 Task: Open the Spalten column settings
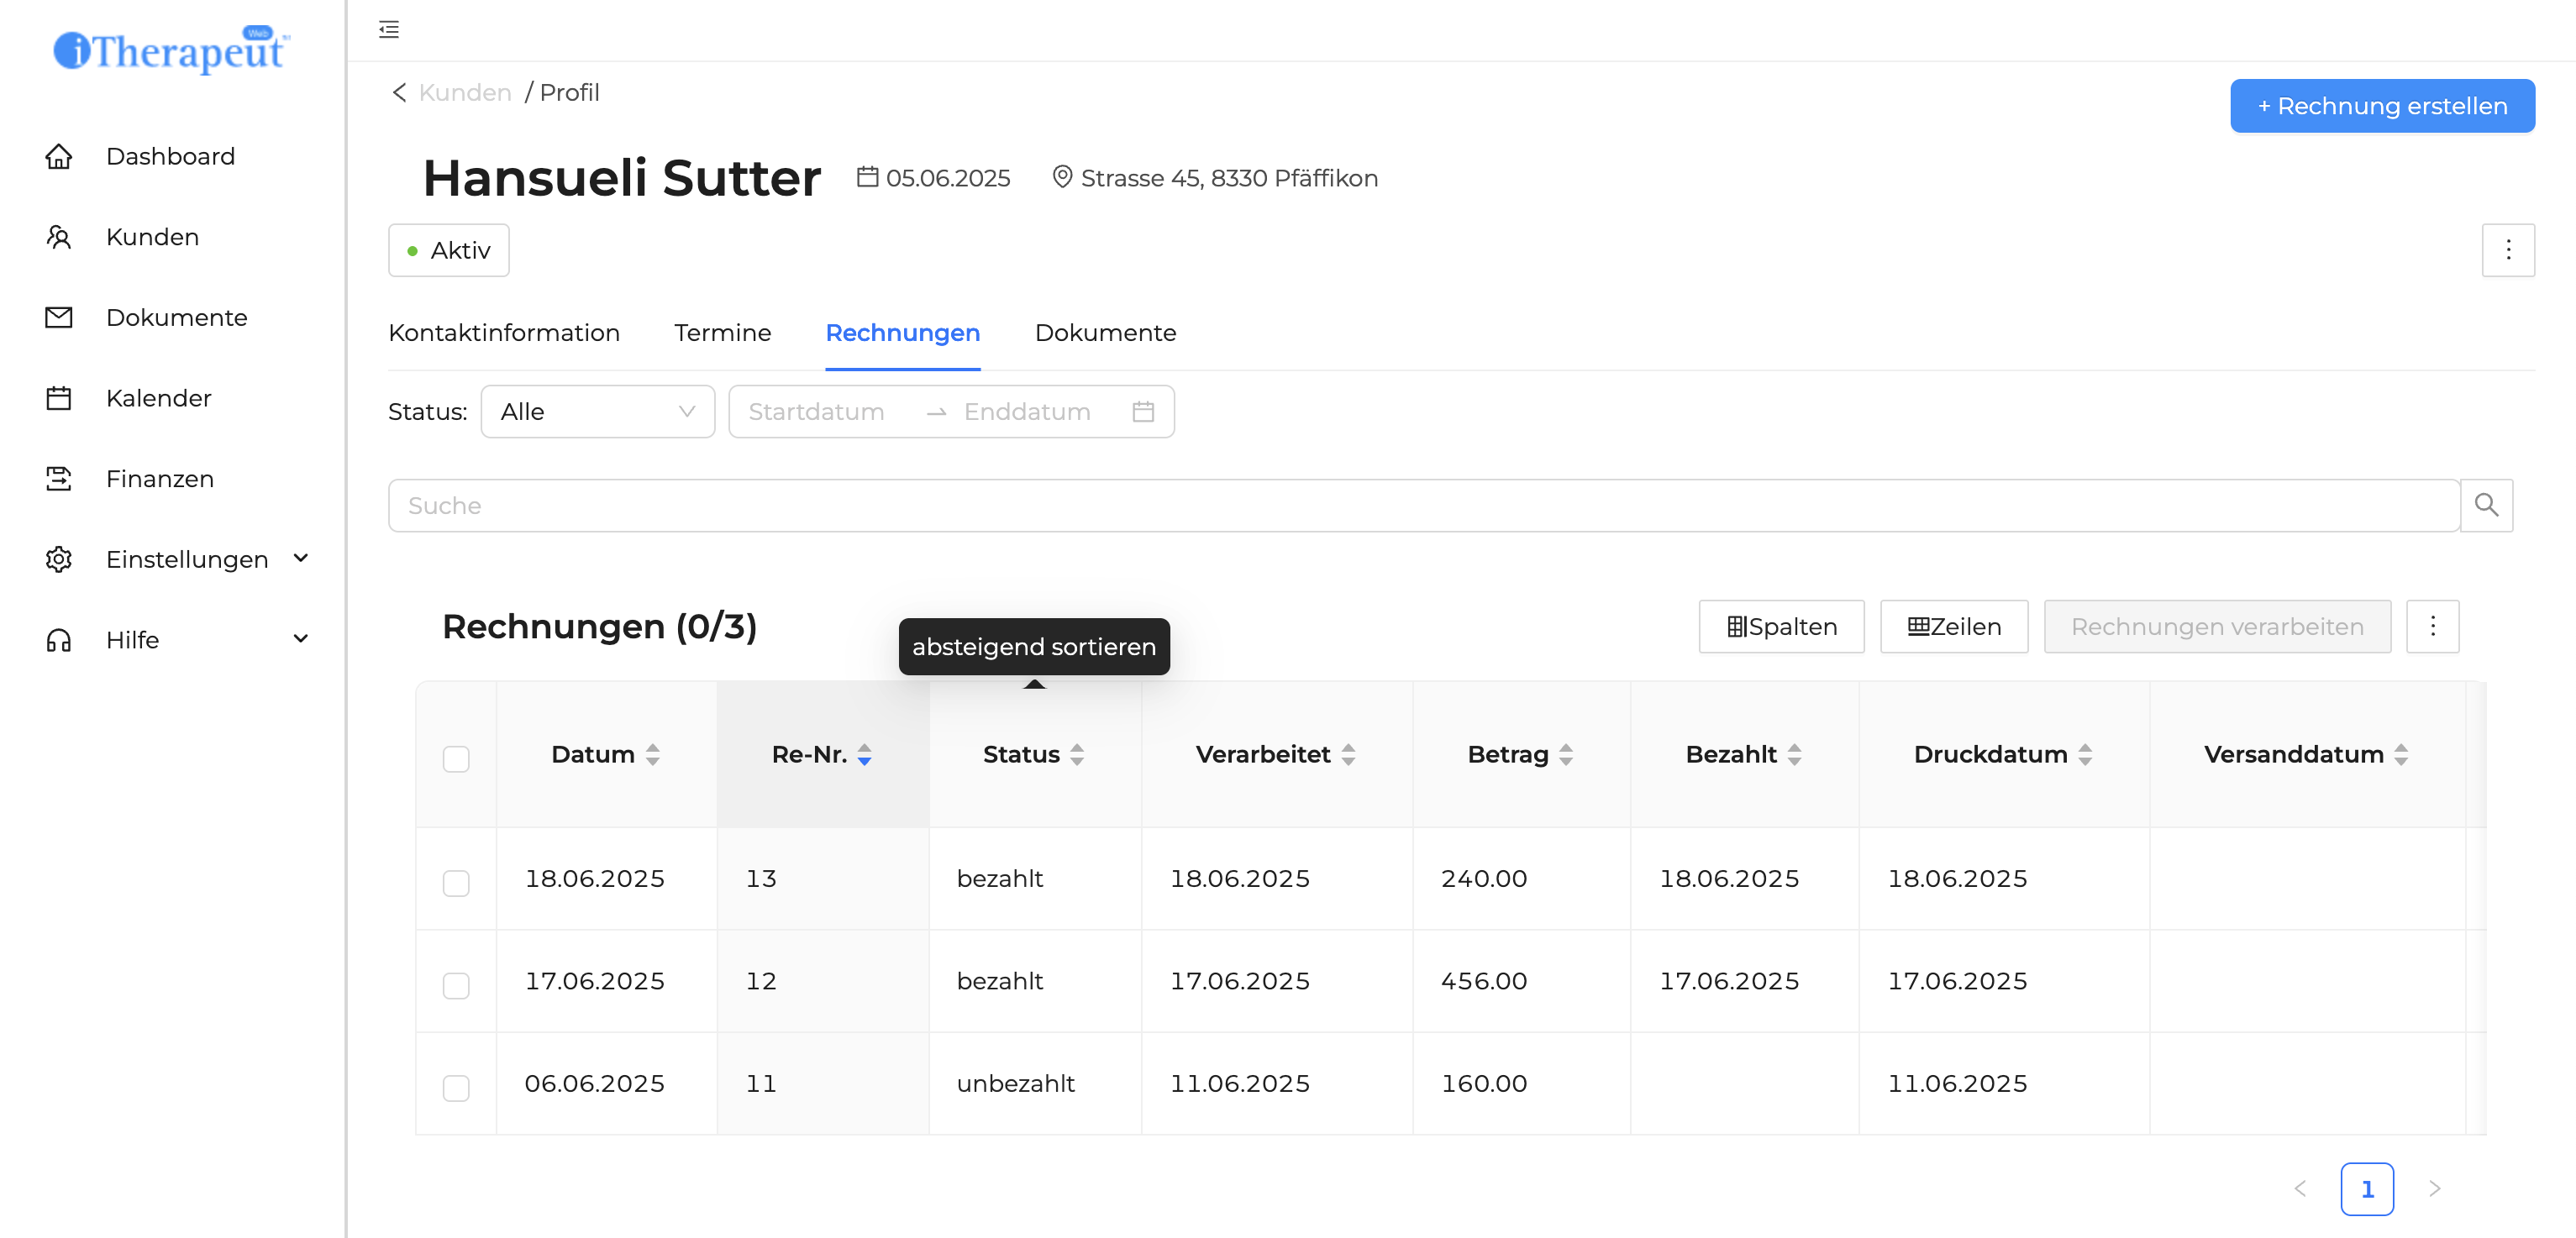[1780, 627]
